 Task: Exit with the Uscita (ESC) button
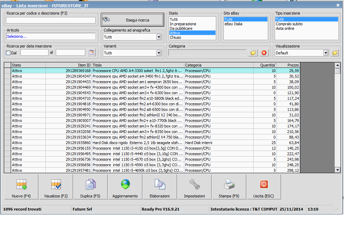(264, 187)
